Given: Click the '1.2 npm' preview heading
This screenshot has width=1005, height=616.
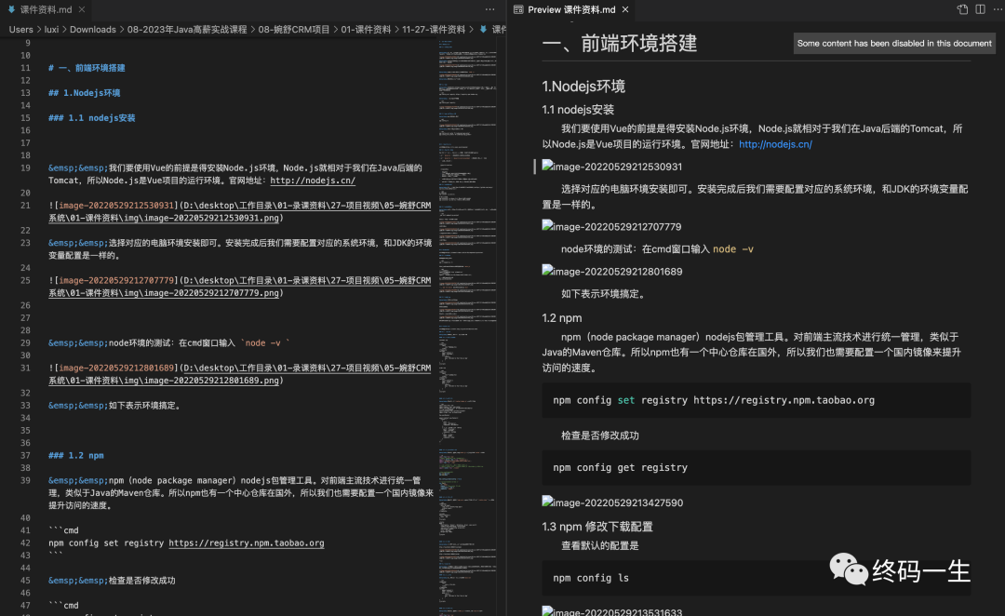Looking at the screenshot, I should [561, 318].
